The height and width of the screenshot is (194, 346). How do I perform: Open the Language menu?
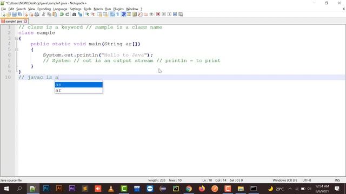pyautogui.click(x=60, y=9)
